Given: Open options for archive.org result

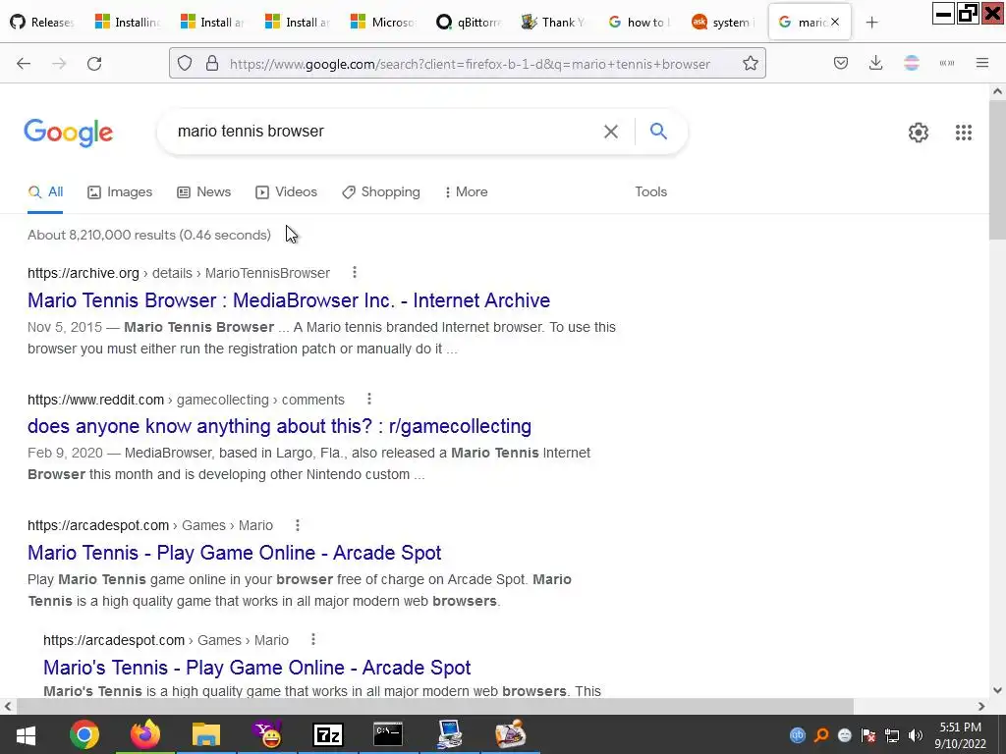Looking at the screenshot, I should [x=354, y=273].
